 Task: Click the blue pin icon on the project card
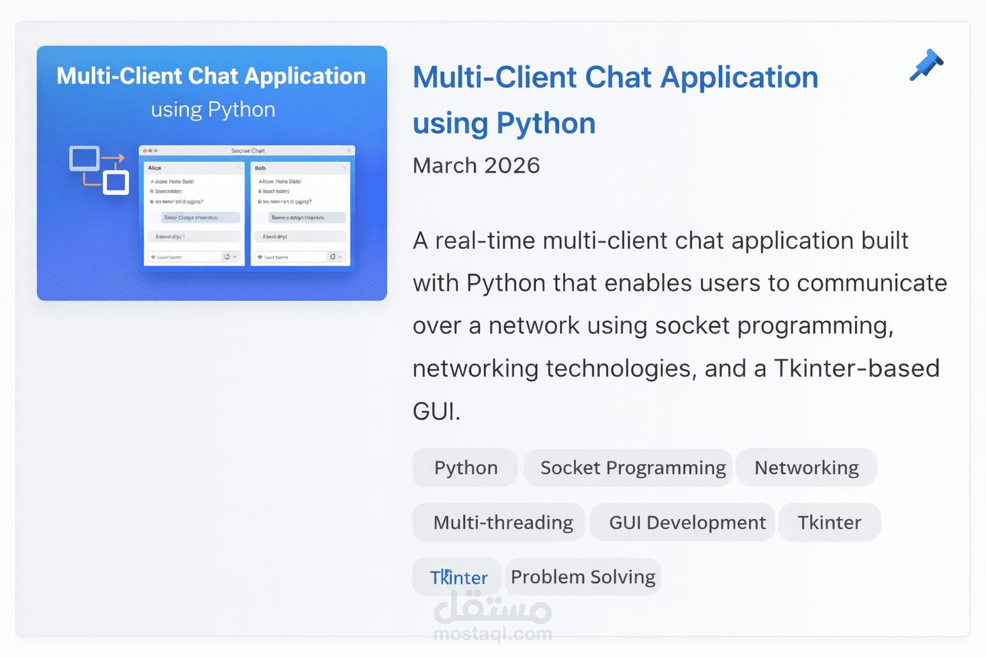tap(926, 65)
